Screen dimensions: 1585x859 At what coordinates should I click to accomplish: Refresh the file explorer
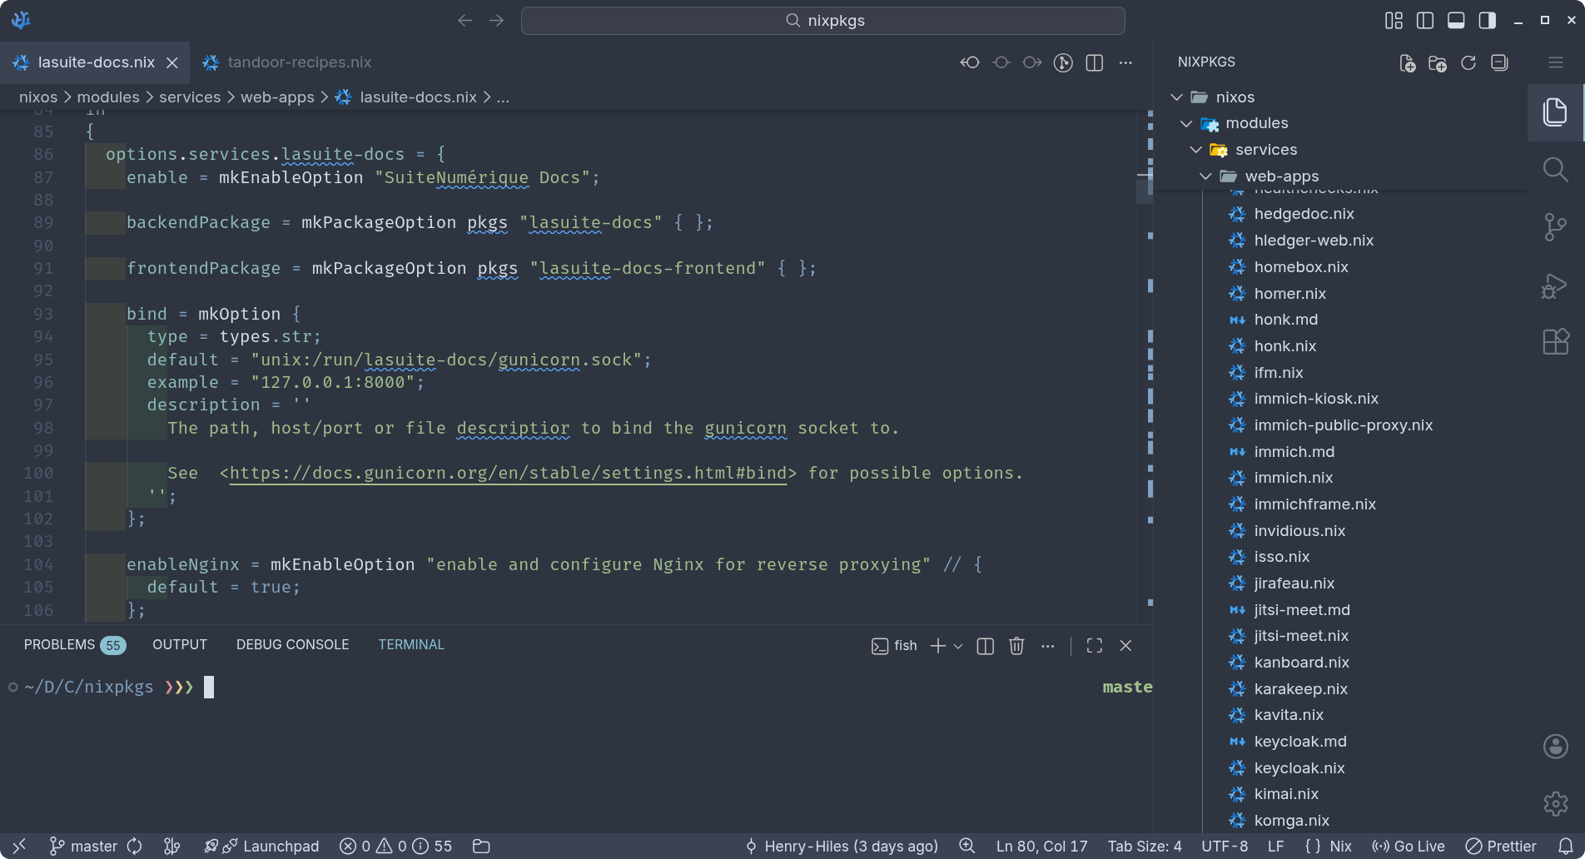click(x=1468, y=62)
